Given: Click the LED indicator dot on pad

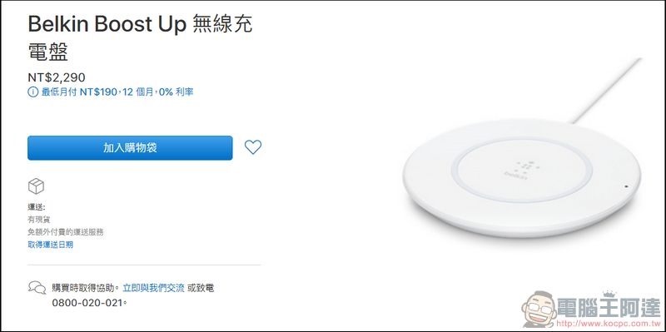Looking at the screenshot, I should (626, 186).
